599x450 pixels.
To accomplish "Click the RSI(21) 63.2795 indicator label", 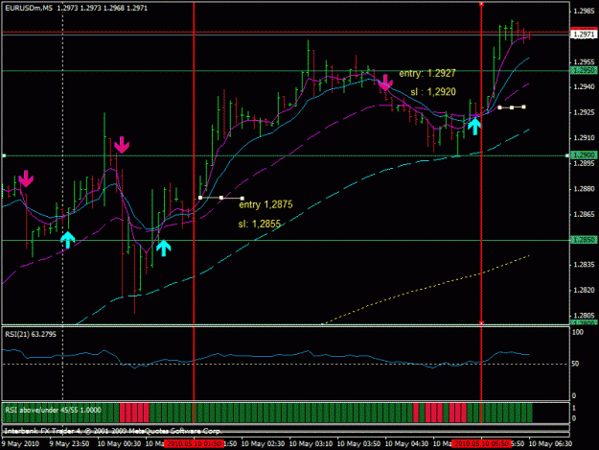I will tap(31, 334).
